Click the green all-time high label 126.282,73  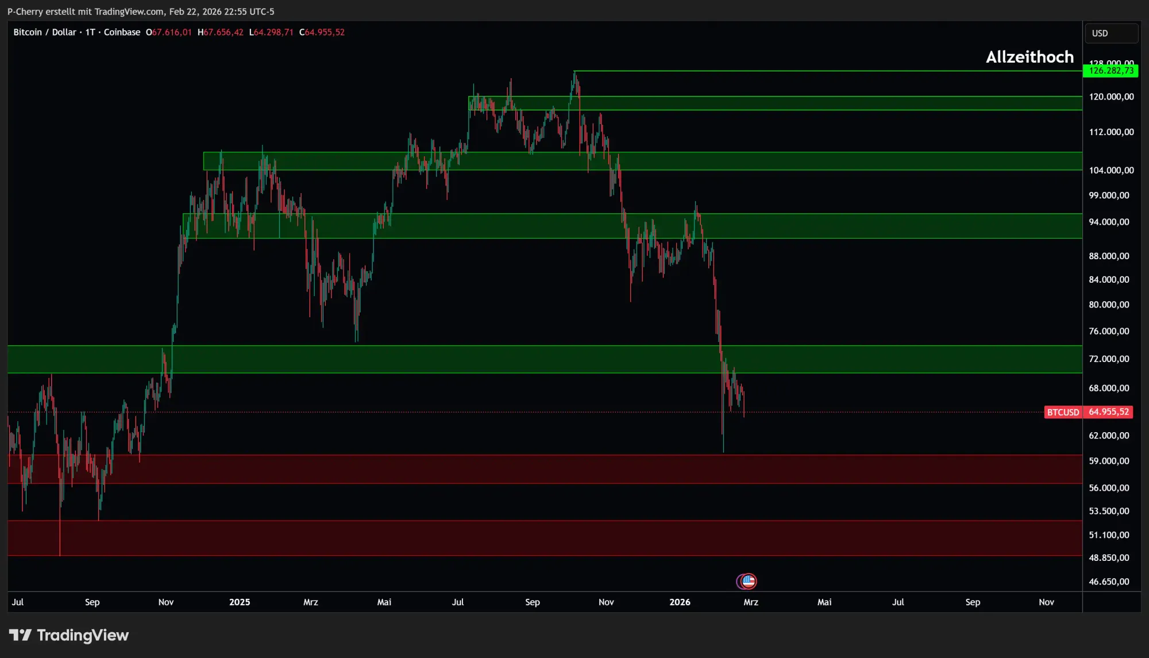click(1112, 71)
